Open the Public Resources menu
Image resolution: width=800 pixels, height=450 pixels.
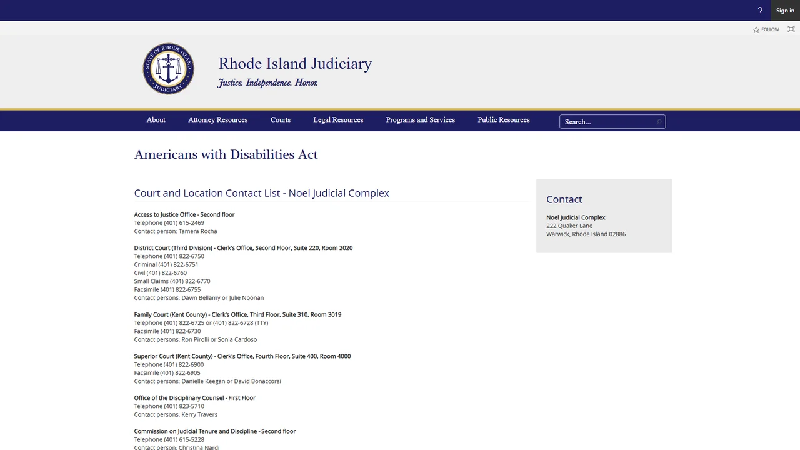504,120
